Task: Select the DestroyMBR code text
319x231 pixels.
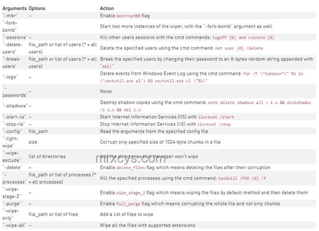Action: pyautogui.click(x=128, y=16)
